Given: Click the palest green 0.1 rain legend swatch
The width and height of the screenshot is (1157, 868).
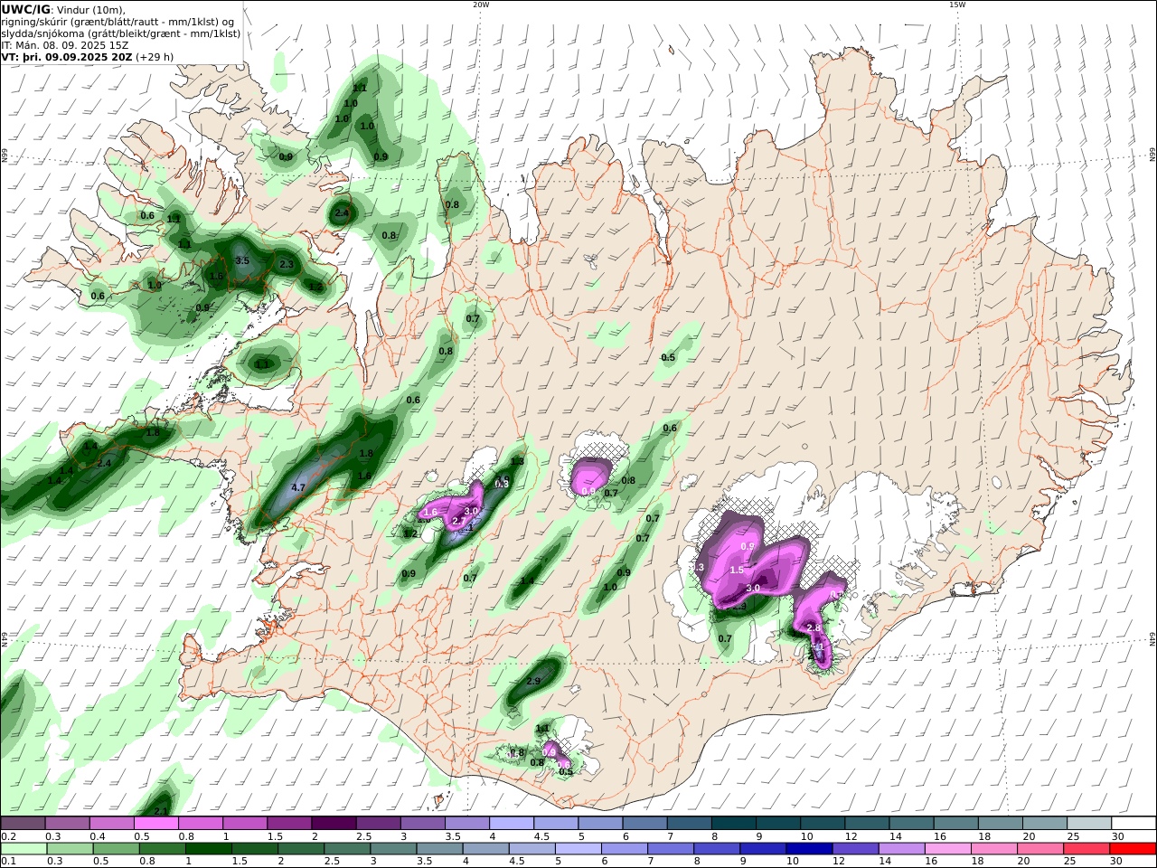Looking at the screenshot, I should click(x=24, y=848).
